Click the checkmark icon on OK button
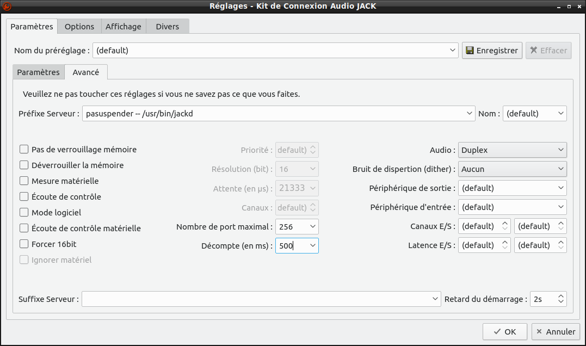 click(497, 331)
